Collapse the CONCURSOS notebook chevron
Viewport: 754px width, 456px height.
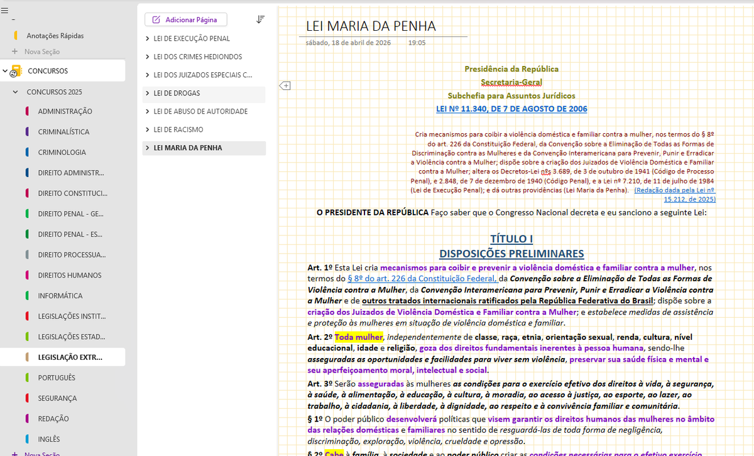coord(5,71)
